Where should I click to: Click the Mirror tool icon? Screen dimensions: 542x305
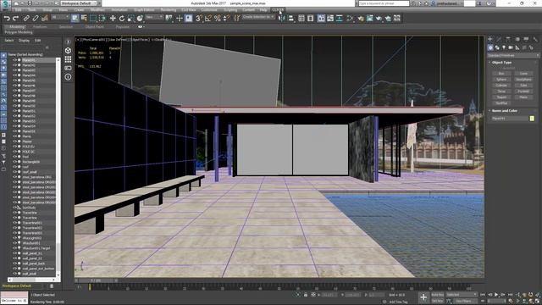(282, 18)
